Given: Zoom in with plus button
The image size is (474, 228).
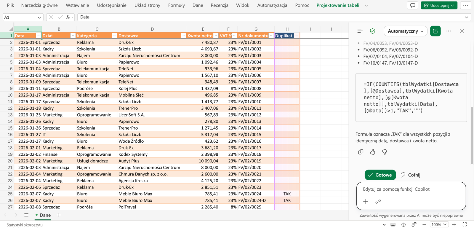Looking at the screenshot, I should (454, 224).
